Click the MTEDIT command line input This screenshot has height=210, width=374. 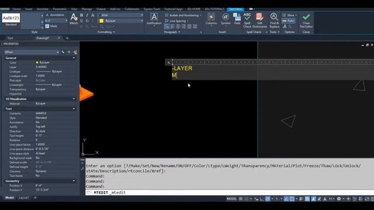tap(230, 192)
